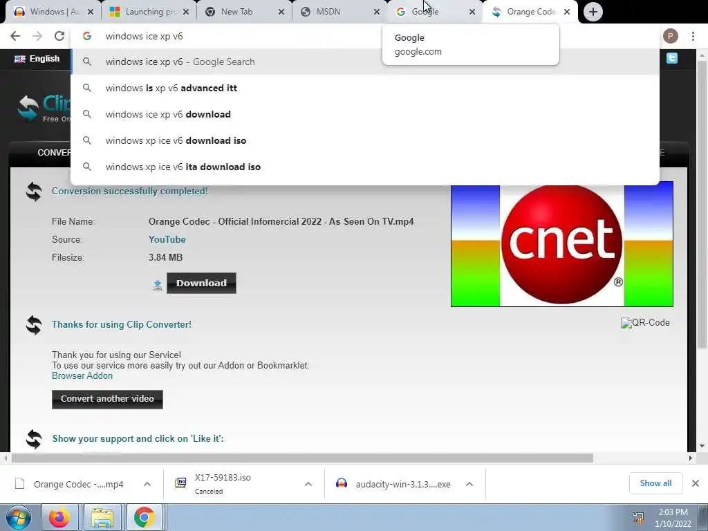Close the Windows Audacity tab
Image resolution: width=708 pixels, height=531 pixels.
[x=91, y=12]
